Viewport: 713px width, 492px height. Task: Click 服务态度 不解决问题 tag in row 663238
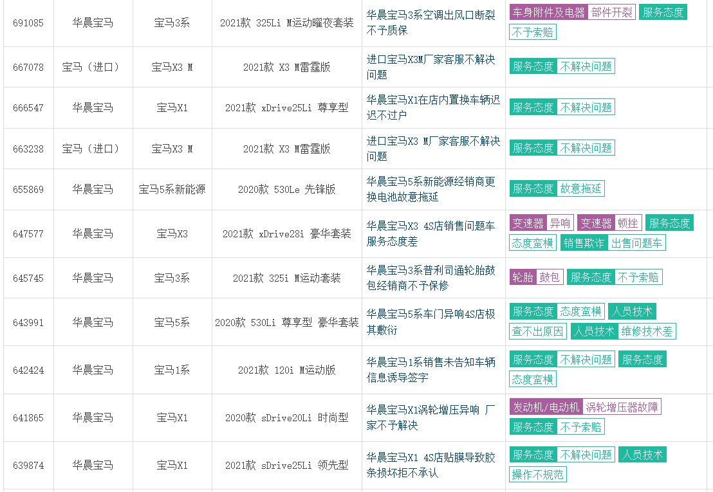[562, 148]
